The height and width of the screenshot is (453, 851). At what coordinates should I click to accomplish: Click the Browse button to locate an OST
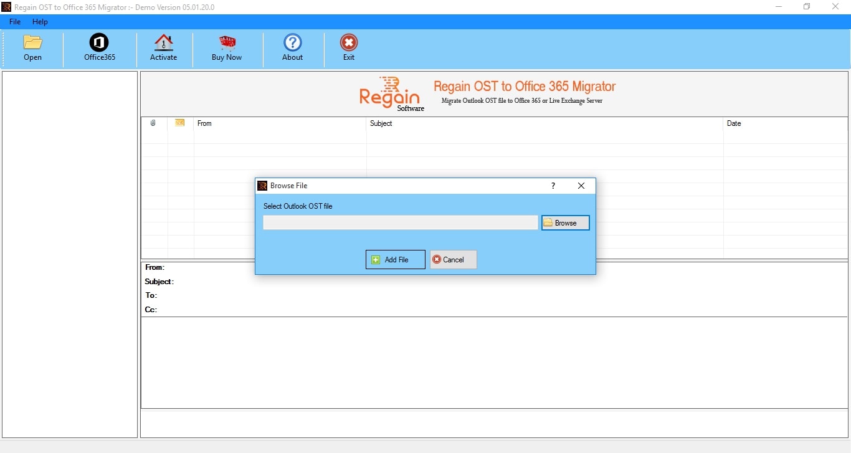[564, 222]
